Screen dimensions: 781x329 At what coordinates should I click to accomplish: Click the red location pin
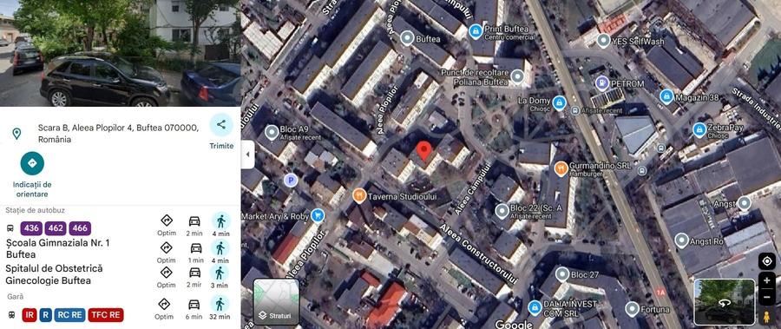coord(423,152)
